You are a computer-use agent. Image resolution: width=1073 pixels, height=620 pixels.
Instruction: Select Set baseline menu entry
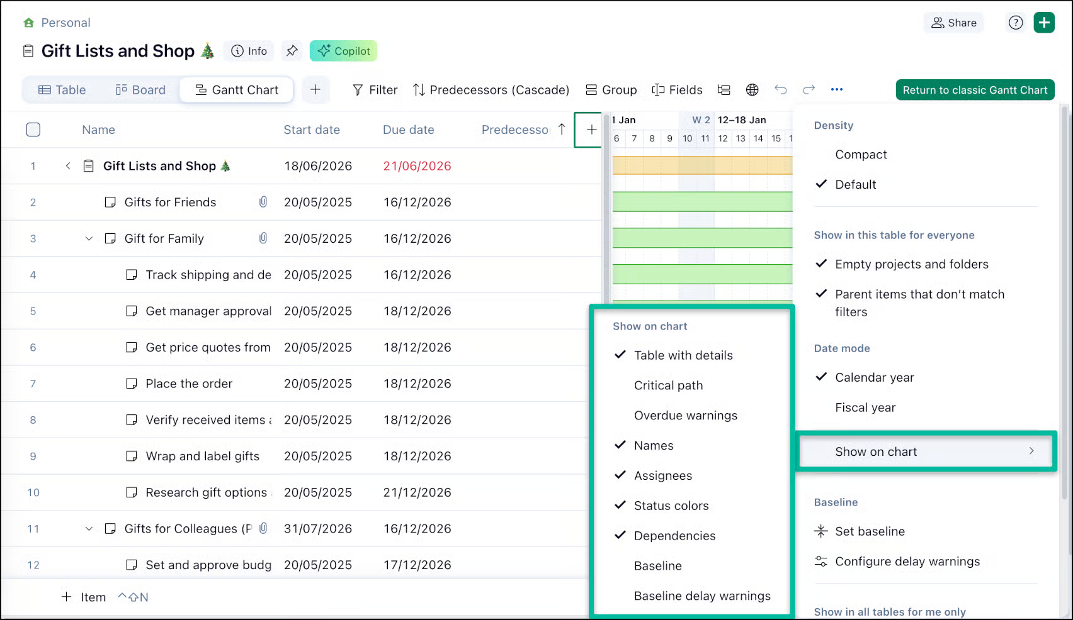870,531
